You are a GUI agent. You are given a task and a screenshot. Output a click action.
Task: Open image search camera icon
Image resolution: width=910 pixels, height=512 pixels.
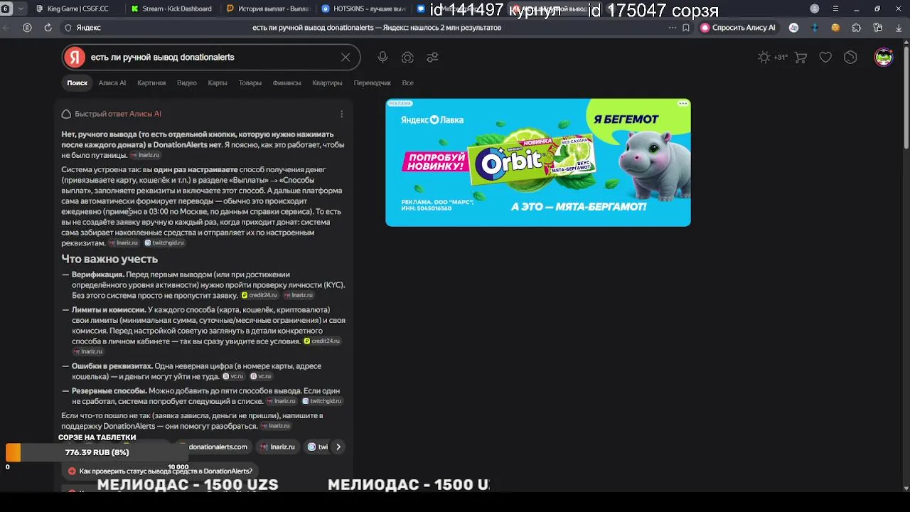click(407, 58)
